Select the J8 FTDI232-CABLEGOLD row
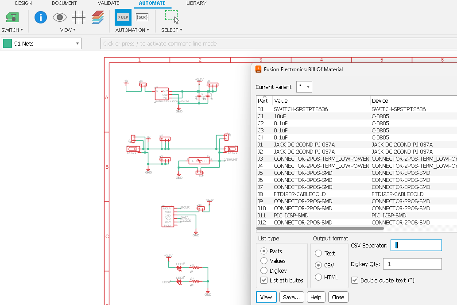The image size is (457, 305). [357, 194]
